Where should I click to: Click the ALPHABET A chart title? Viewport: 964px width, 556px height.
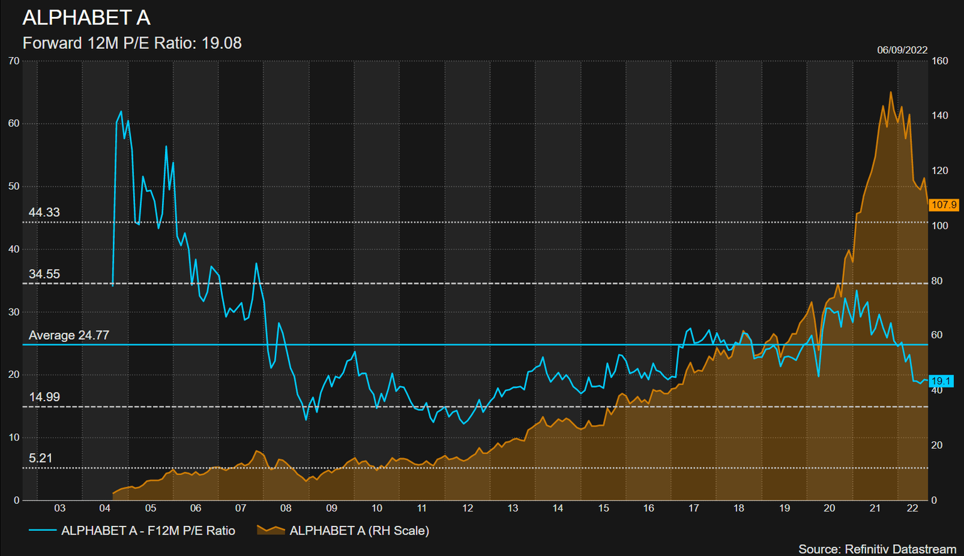[x=87, y=18]
